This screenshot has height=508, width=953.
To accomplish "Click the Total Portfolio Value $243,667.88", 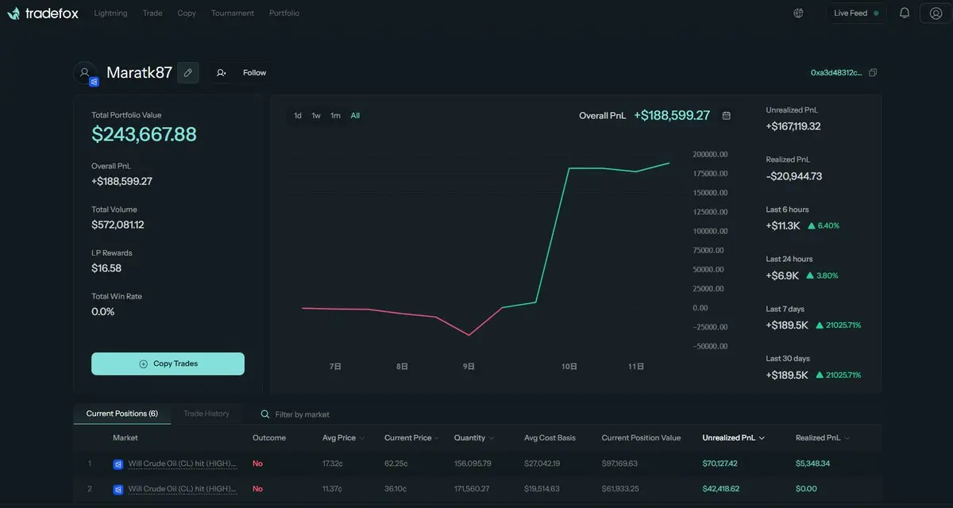I will [144, 135].
